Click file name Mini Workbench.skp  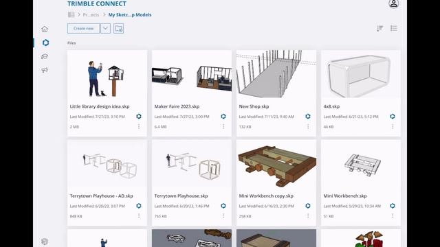click(345, 196)
